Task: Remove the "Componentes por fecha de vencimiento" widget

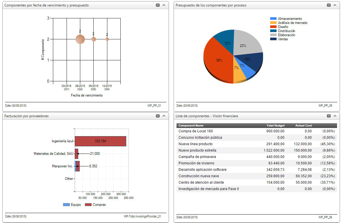Action: (157, 5)
